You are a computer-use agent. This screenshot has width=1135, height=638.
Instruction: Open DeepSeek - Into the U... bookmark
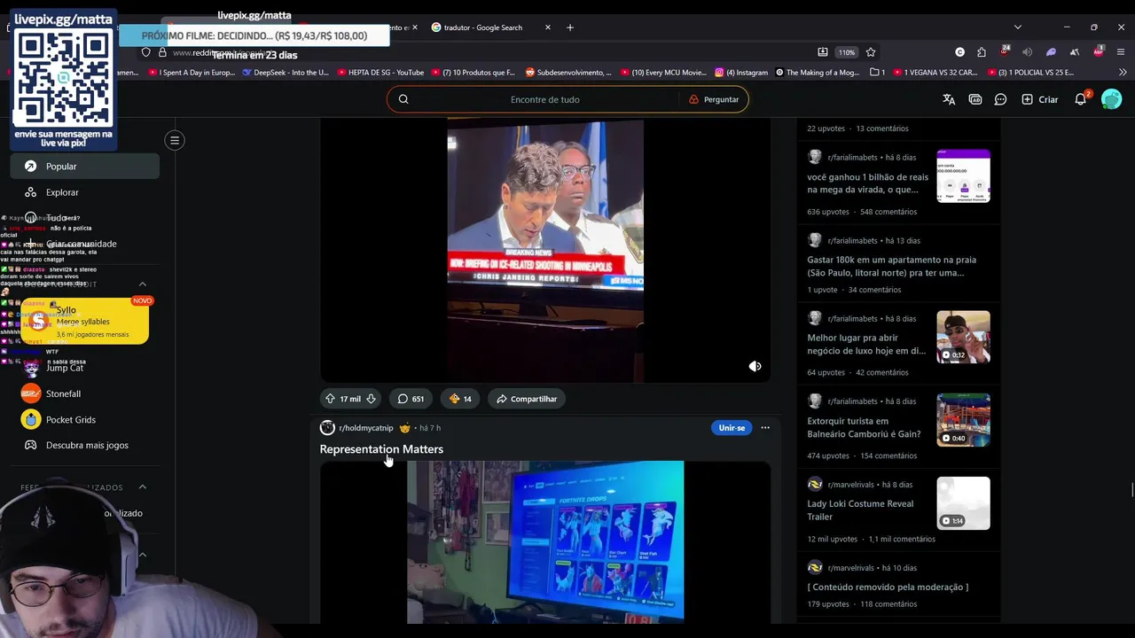tap(286, 73)
